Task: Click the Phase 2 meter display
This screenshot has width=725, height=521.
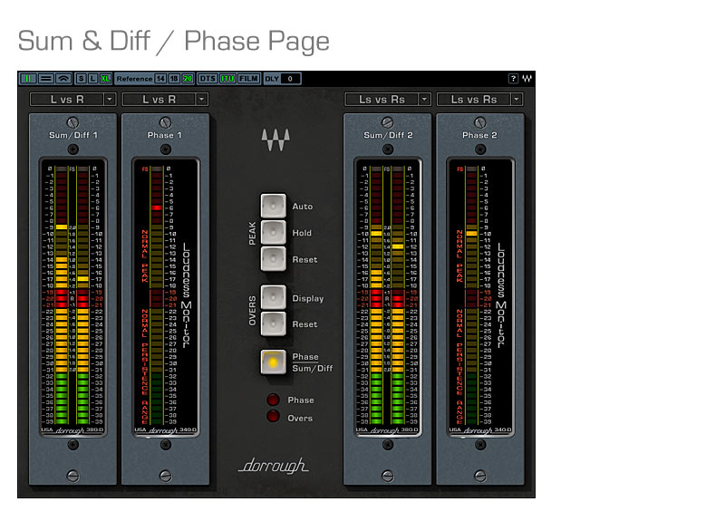Action: pyautogui.click(x=480, y=297)
